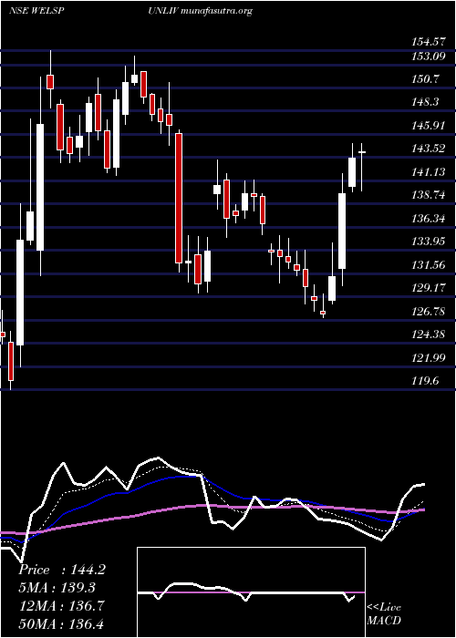Click the 133.95 price level label
Image resolution: width=456 pixels, height=638 pixels.
[428, 242]
